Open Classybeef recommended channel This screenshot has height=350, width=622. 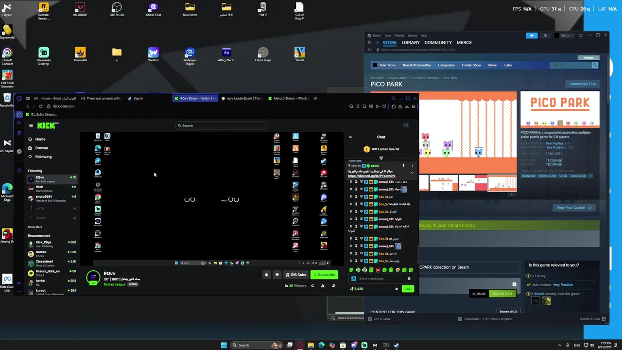(52, 263)
